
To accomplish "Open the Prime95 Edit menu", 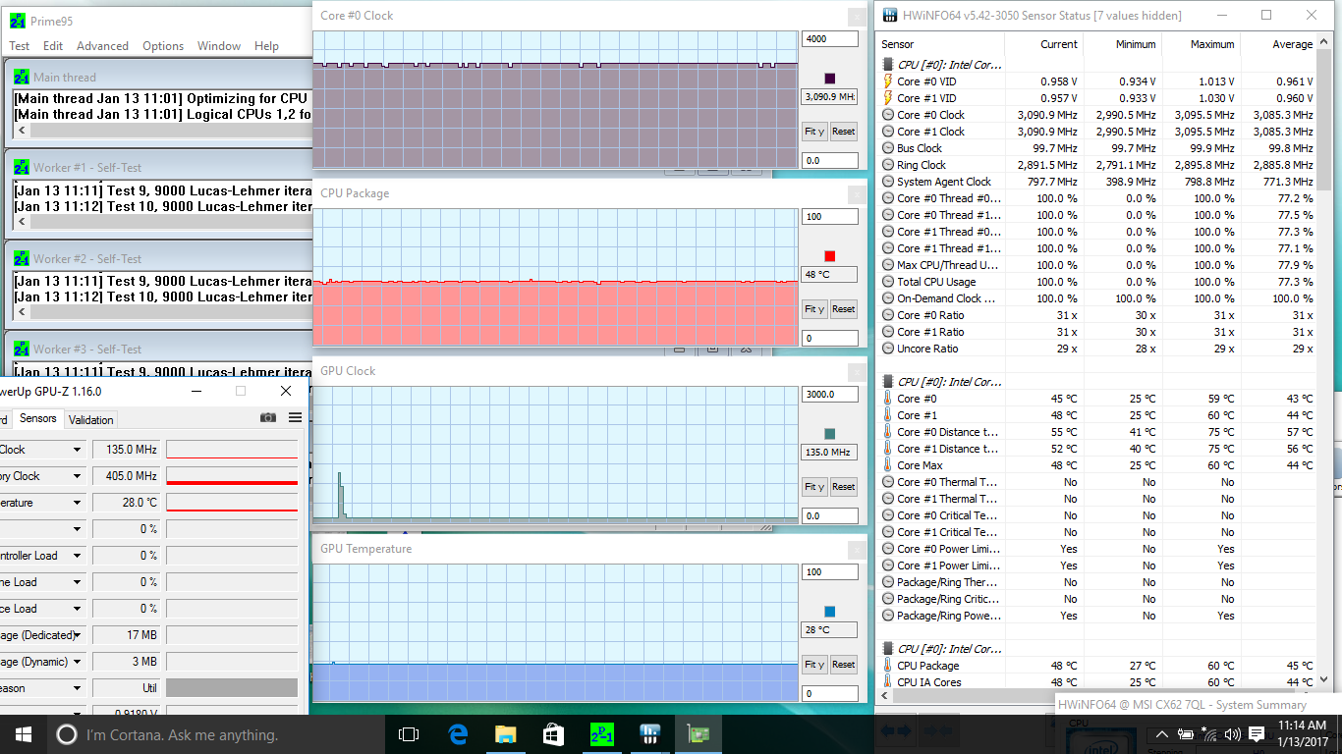I will click(x=53, y=46).
